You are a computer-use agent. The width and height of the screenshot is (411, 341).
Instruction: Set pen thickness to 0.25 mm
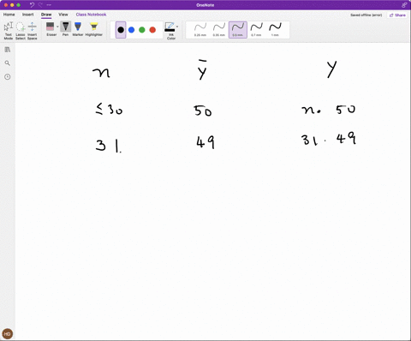click(x=200, y=30)
